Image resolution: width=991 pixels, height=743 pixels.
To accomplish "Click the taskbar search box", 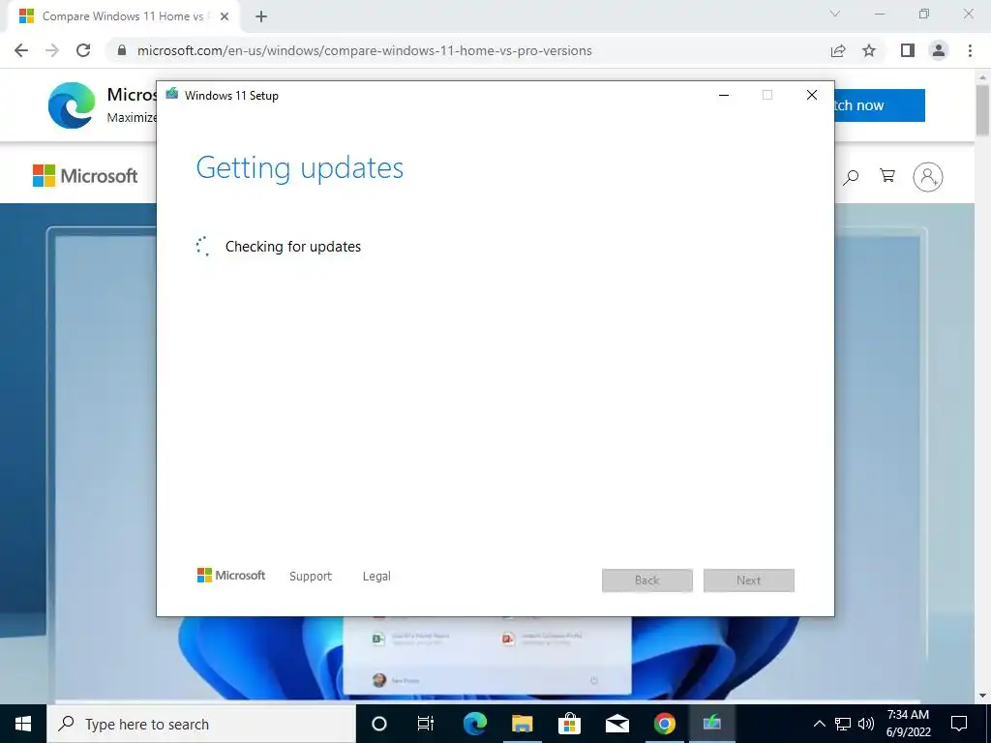I will pyautogui.click(x=201, y=724).
